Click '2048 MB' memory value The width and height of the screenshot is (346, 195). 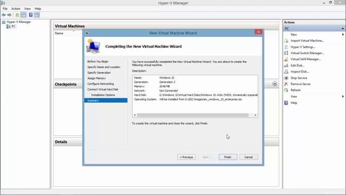coord(164,87)
